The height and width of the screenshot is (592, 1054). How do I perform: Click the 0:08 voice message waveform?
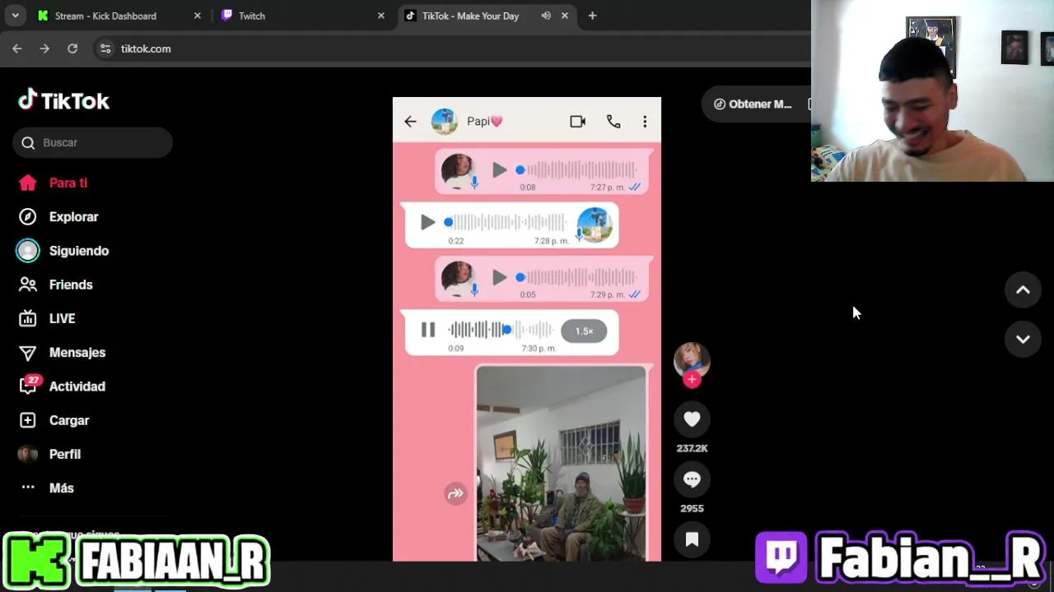pyautogui.click(x=576, y=170)
